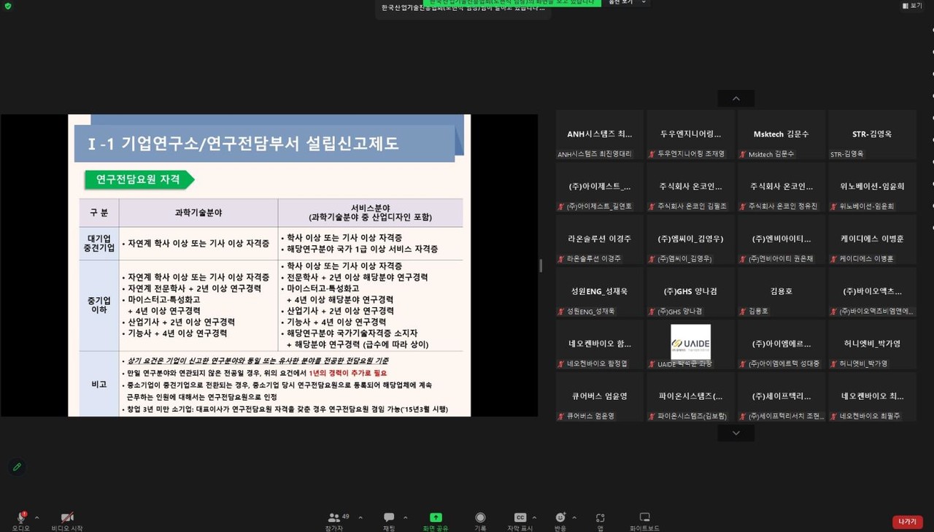This screenshot has width=934, height=532.
Task: Select the 큐어버스 엄윤영 participant tile
Action: pos(600,397)
